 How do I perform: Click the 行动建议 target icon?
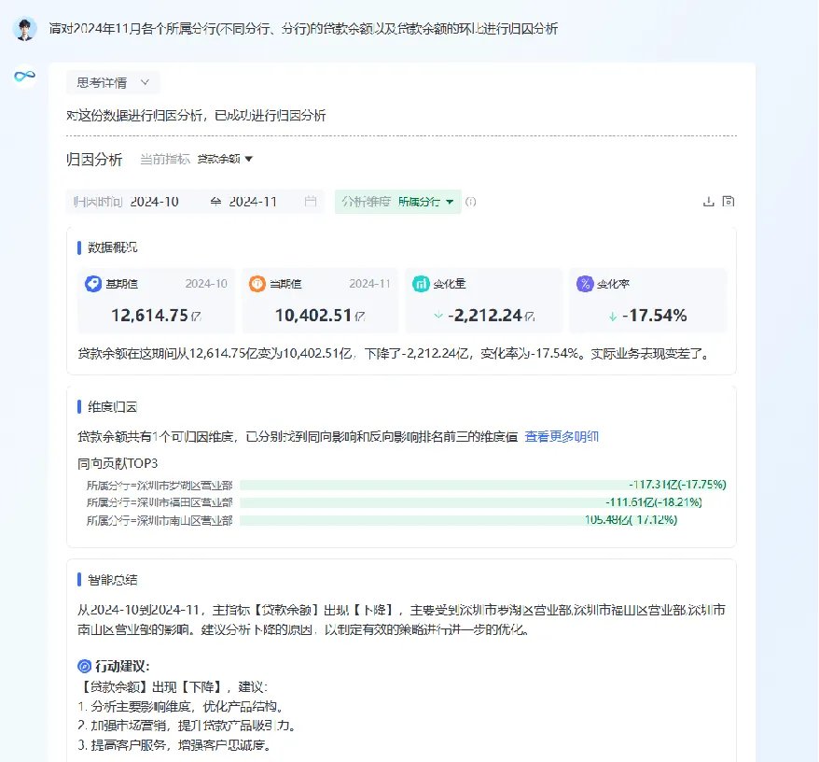84,667
